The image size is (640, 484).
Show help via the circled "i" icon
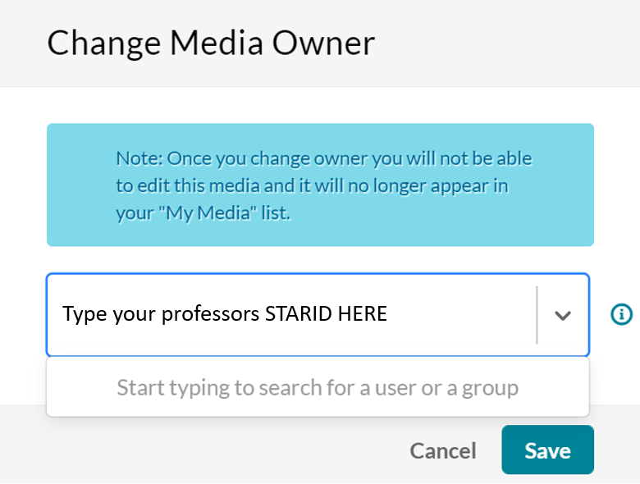[621, 314]
